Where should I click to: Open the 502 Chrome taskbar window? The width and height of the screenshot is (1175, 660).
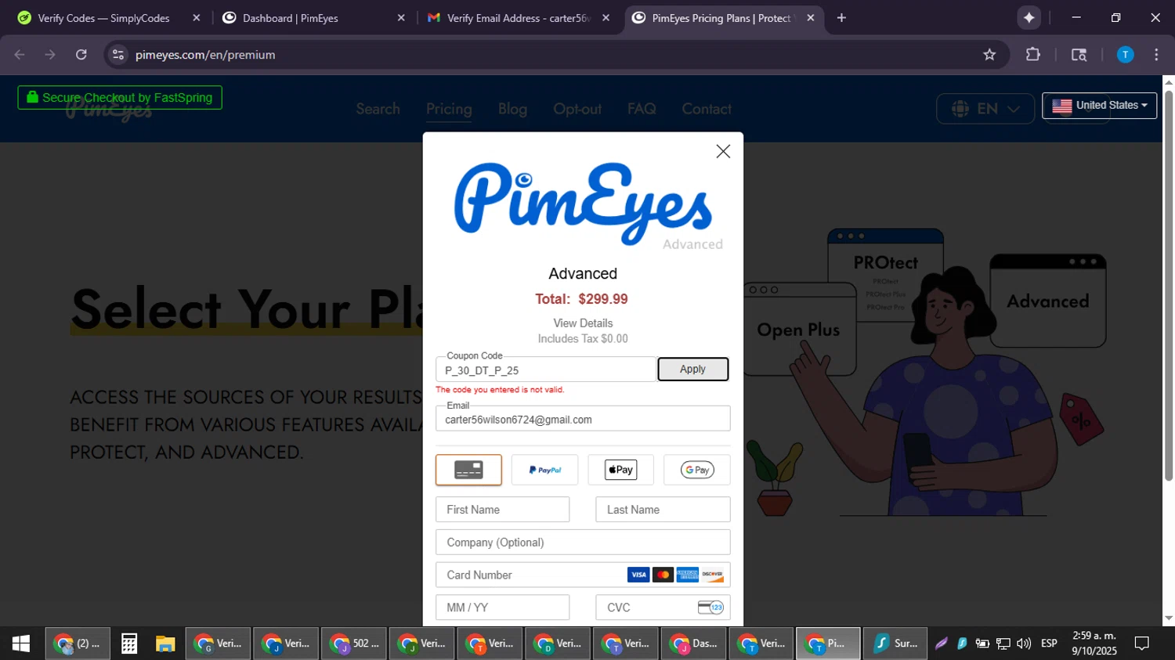click(x=353, y=644)
